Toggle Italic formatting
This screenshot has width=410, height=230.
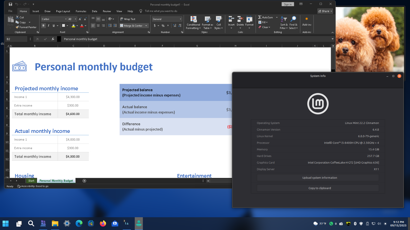[x=48, y=26]
